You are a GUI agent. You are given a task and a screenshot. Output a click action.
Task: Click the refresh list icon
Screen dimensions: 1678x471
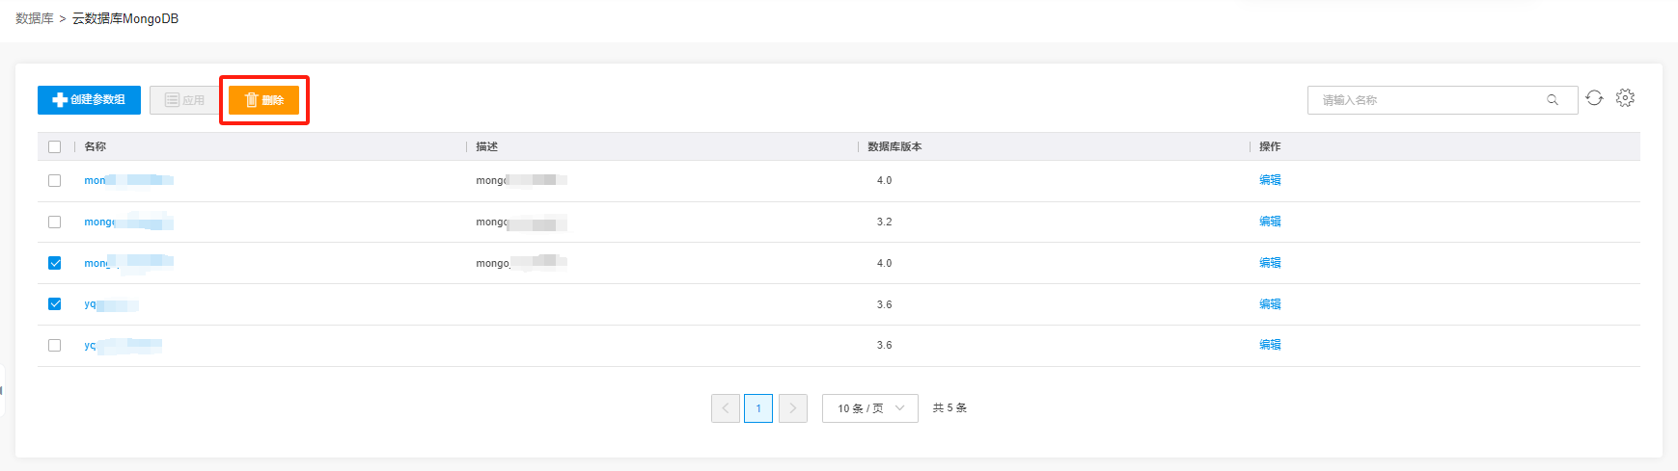tap(1594, 98)
